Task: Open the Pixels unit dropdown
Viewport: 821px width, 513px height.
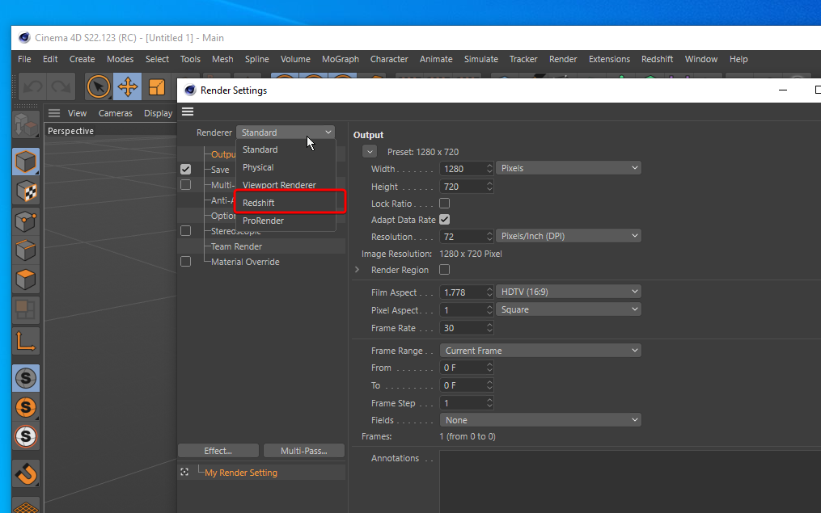Action: coord(569,168)
